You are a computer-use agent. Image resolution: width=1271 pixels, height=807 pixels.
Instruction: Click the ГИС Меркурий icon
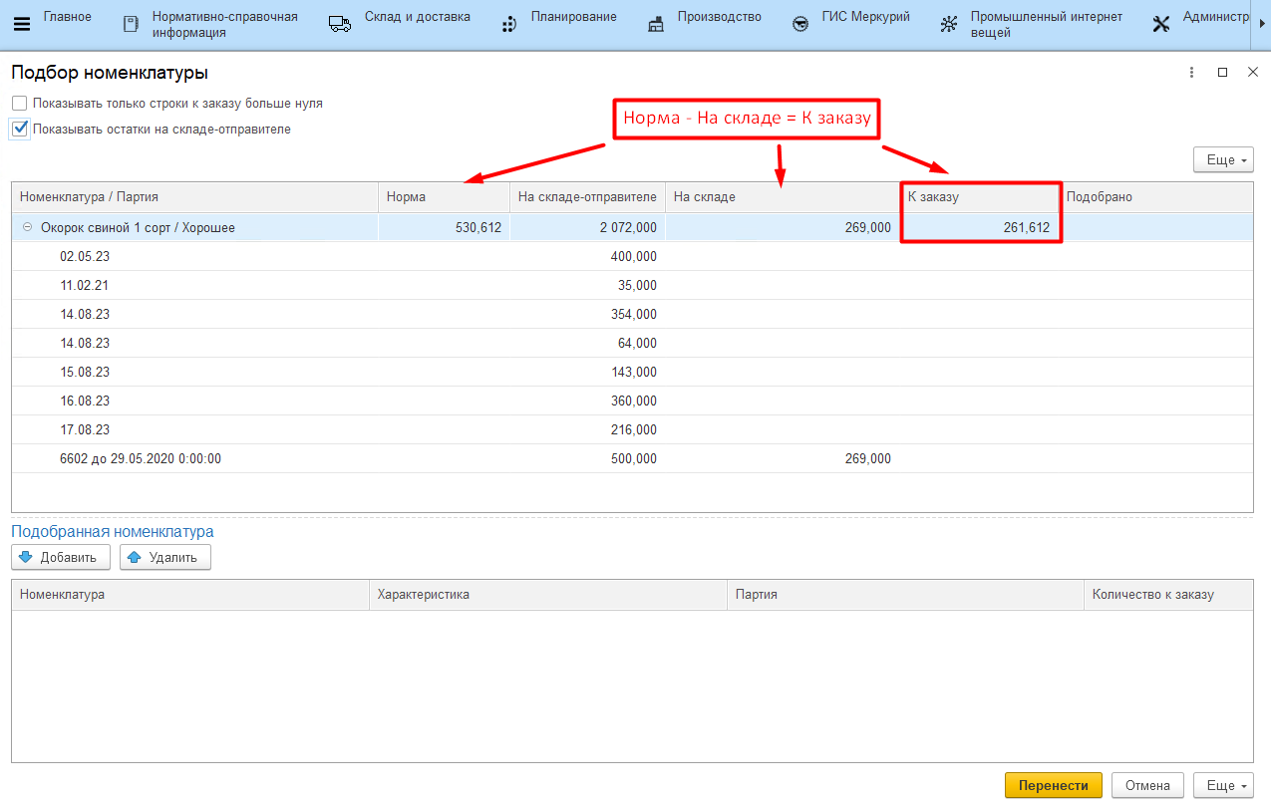point(799,25)
